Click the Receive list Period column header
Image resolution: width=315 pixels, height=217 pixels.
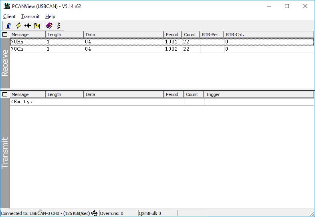point(173,35)
